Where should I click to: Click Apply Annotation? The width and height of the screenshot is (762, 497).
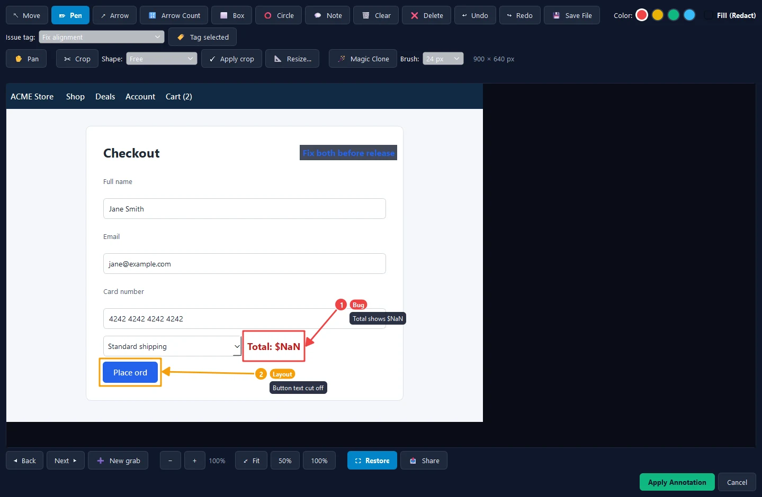[x=677, y=482]
